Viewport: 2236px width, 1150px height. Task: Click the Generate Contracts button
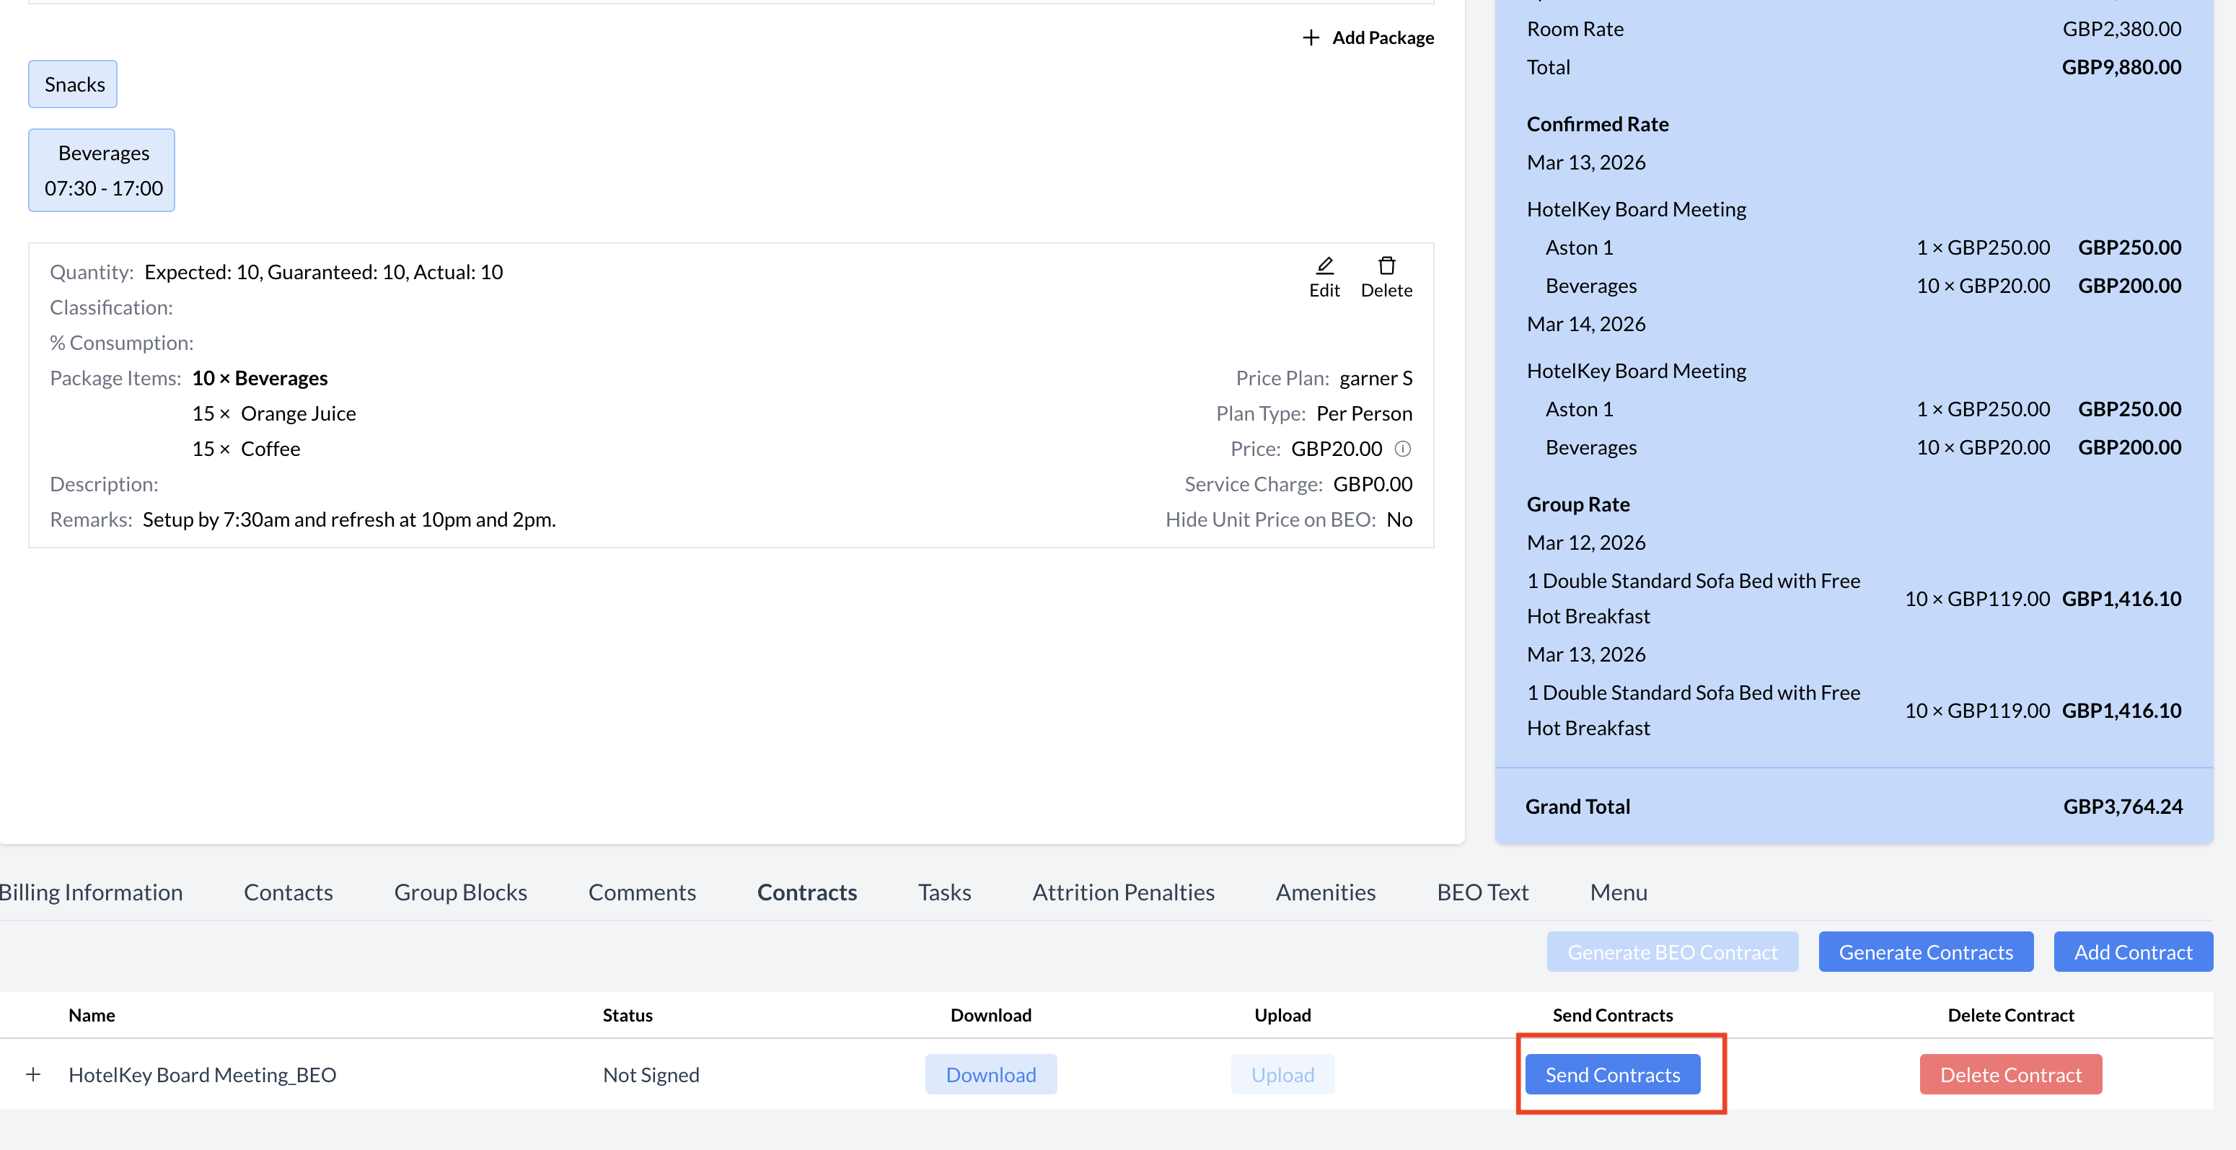pos(1925,952)
